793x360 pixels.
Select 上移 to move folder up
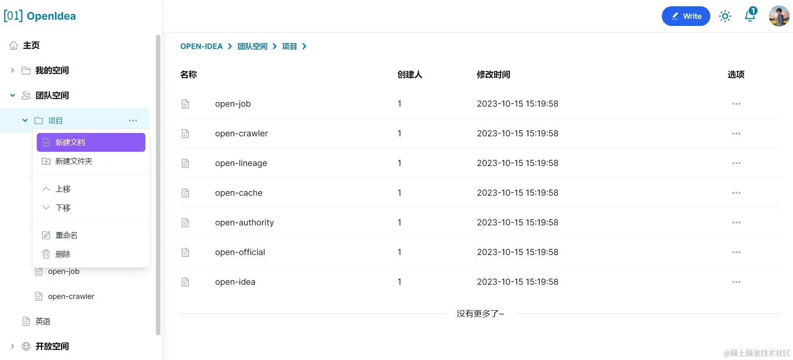pos(63,189)
